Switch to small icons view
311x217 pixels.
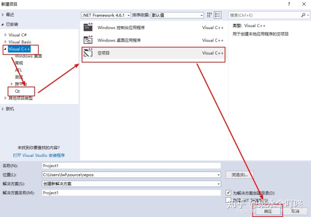[x=209, y=15]
